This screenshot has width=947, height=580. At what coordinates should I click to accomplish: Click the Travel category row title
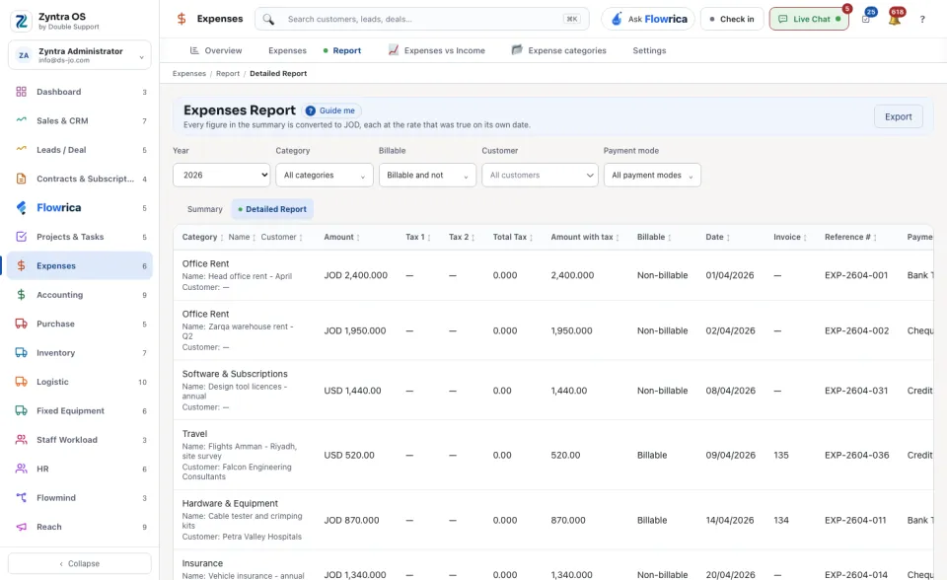click(194, 434)
